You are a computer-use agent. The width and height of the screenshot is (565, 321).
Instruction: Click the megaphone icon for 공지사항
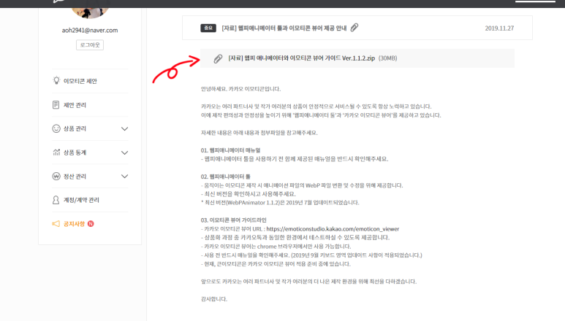[56, 223]
